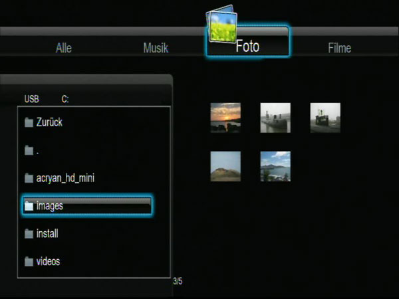Click the images folder icon
Viewport: 399px width, 299px height.
click(x=29, y=206)
